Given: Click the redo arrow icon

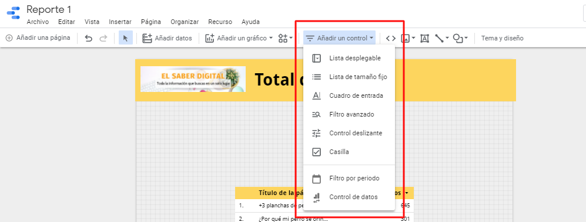Looking at the screenshot, I should point(103,38).
